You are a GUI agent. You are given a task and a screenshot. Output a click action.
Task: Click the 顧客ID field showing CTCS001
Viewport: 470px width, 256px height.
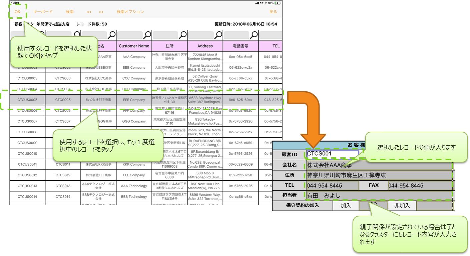tap(332, 154)
